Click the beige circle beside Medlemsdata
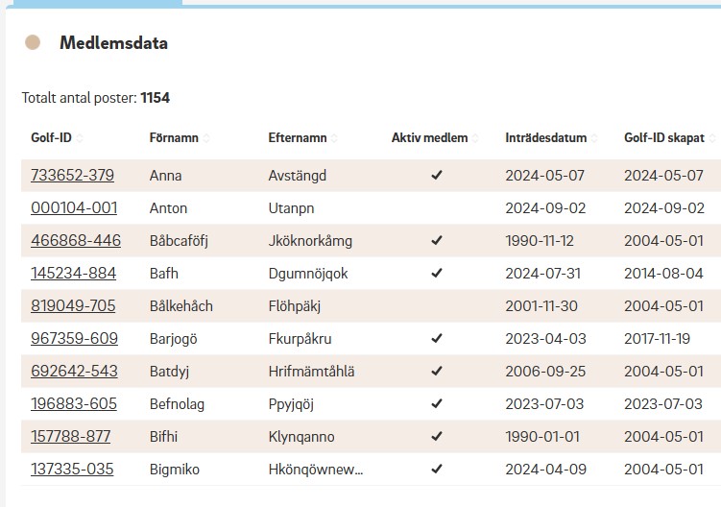 pyautogui.click(x=33, y=43)
